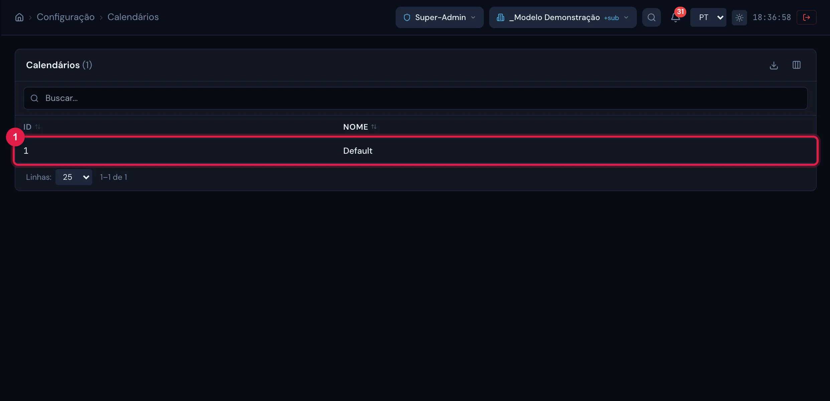
Task: Open global search magnifier button
Action: tap(651, 17)
